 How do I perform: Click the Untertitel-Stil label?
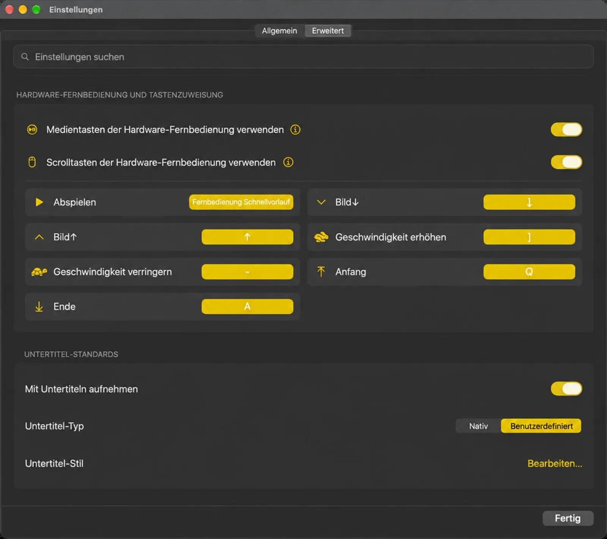(x=54, y=464)
